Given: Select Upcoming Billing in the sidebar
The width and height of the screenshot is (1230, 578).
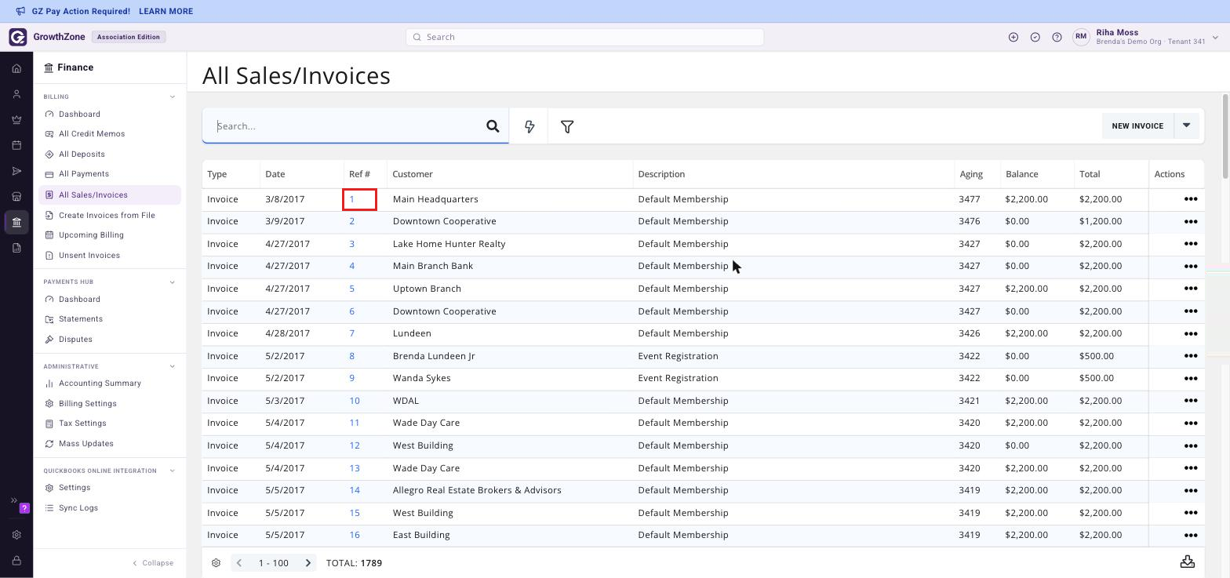Looking at the screenshot, I should tap(91, 235).
